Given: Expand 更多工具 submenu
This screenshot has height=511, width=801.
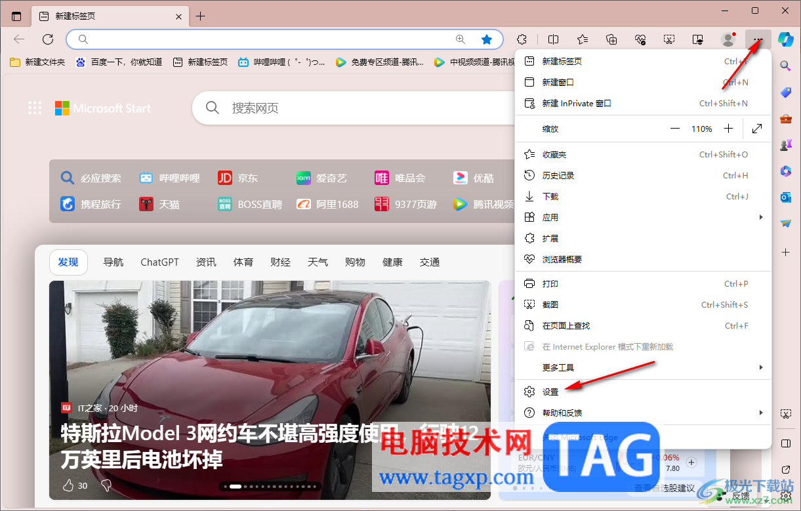Looking at the screenshot, I should point(643,367).
